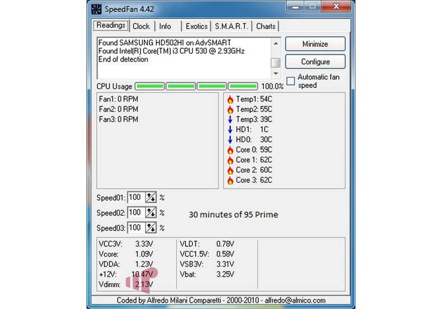This screenshot has width=444, height=309.
Task: Click the Speed02 spinner arrows
Action: pos(151,213)
